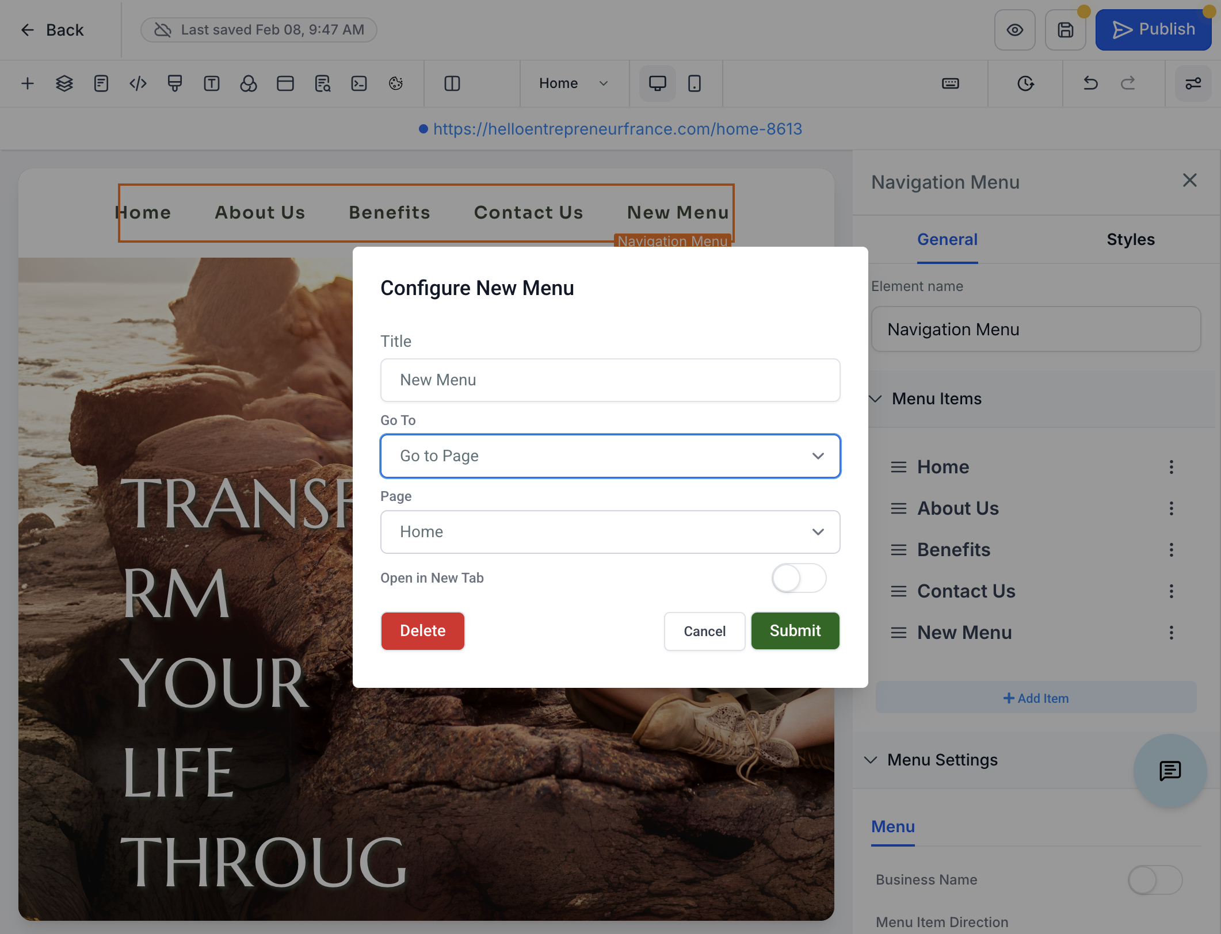Select the General tab

[947, 239]
